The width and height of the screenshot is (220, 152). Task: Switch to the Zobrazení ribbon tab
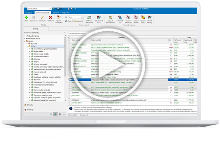pyautogui.click(x=56, y=13)
